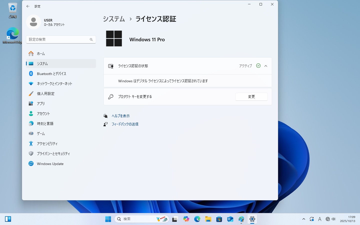Click the システム breadcrumb link
This screenshot has width=360, height=225.
coord(114,19)
